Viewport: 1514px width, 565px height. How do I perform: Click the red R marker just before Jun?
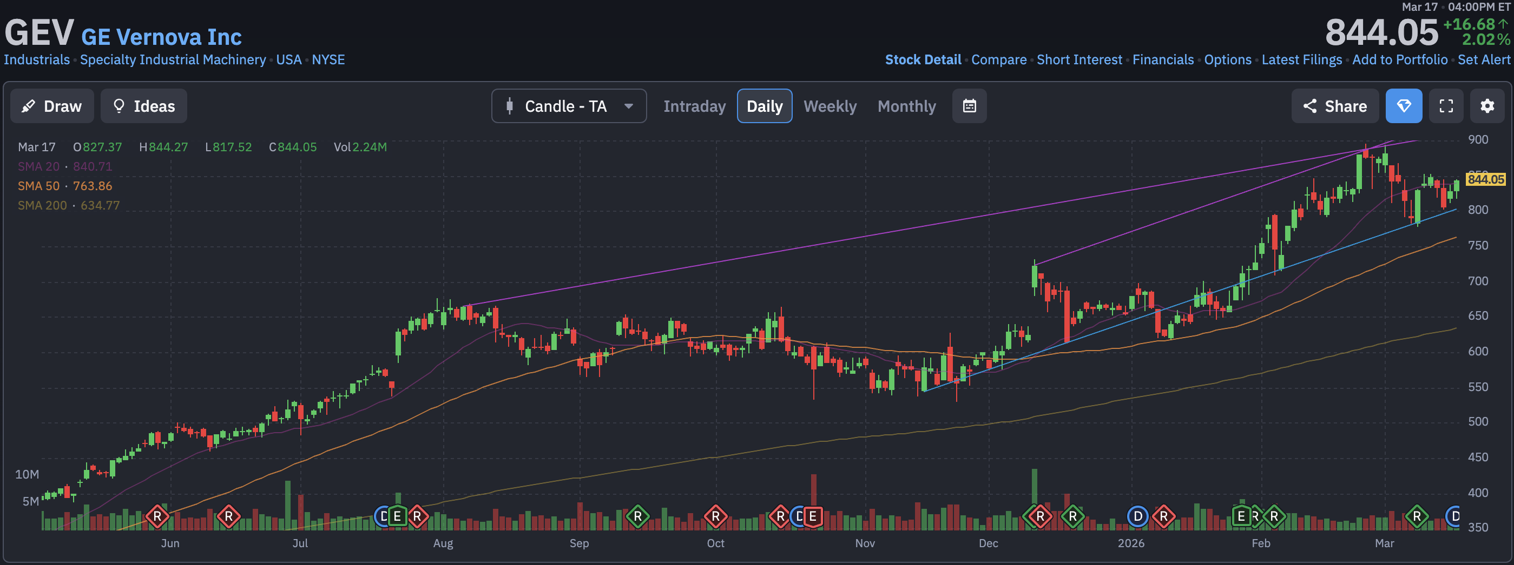point(157,516)
